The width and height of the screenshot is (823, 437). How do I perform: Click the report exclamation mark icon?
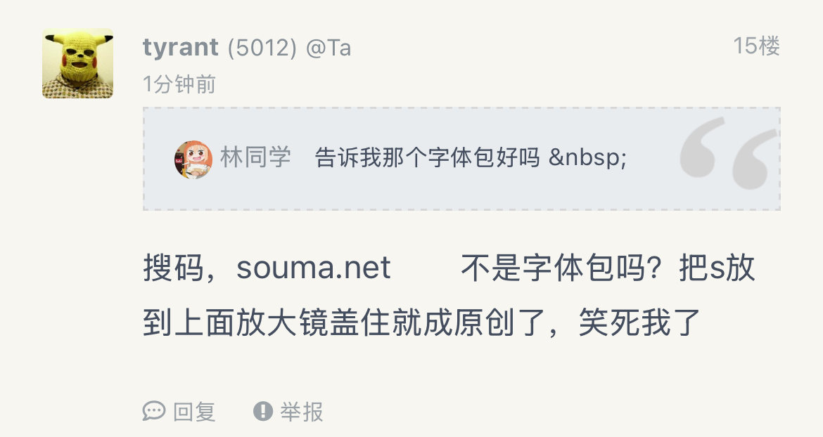tap(263, 411)
